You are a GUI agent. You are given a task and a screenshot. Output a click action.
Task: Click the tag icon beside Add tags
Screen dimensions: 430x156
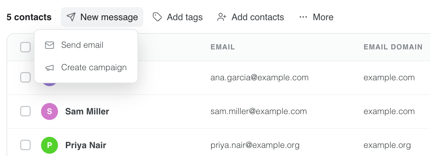click(x=158, y=17)
